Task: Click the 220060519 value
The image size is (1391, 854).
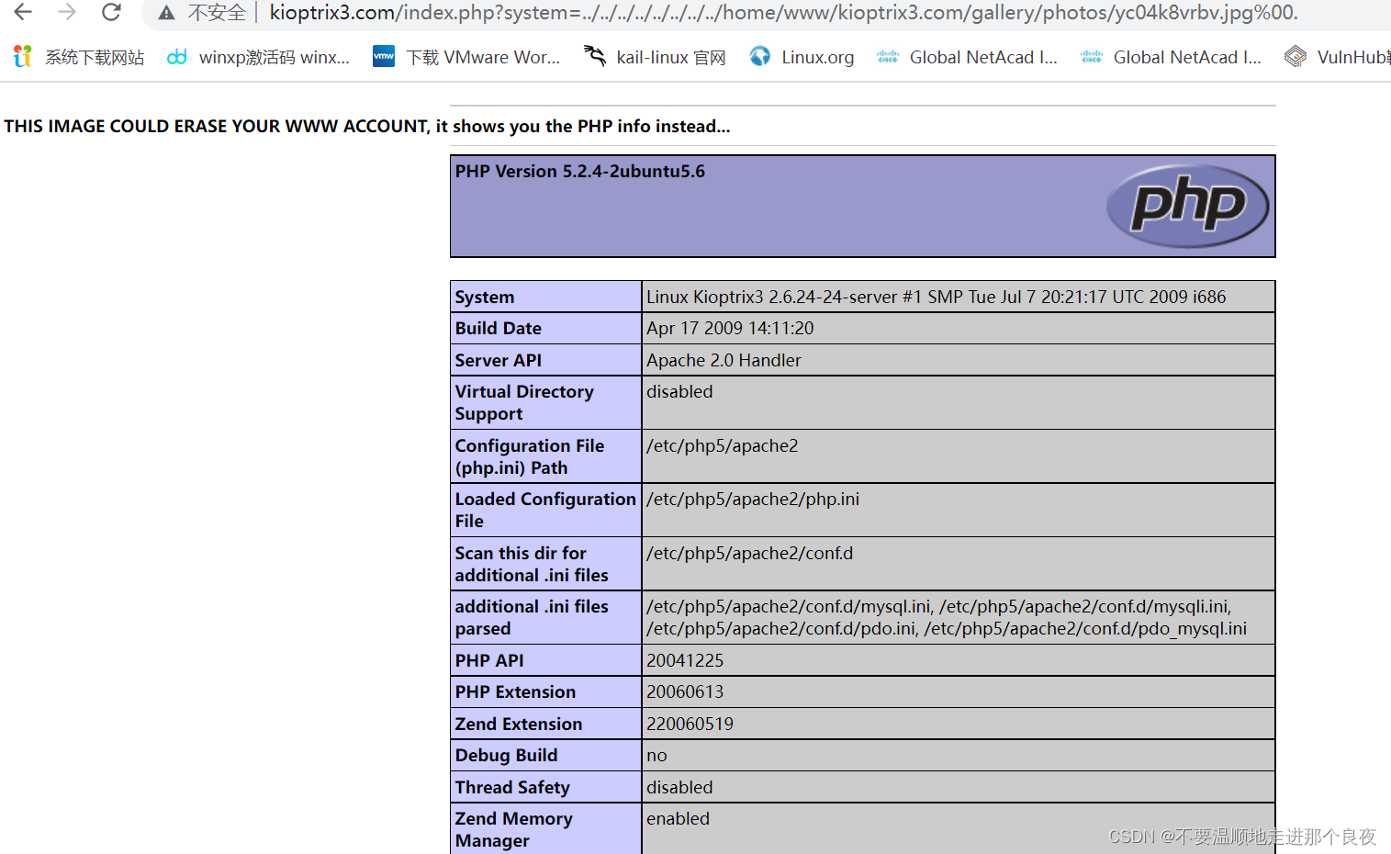Action: [x=690, y=725]
